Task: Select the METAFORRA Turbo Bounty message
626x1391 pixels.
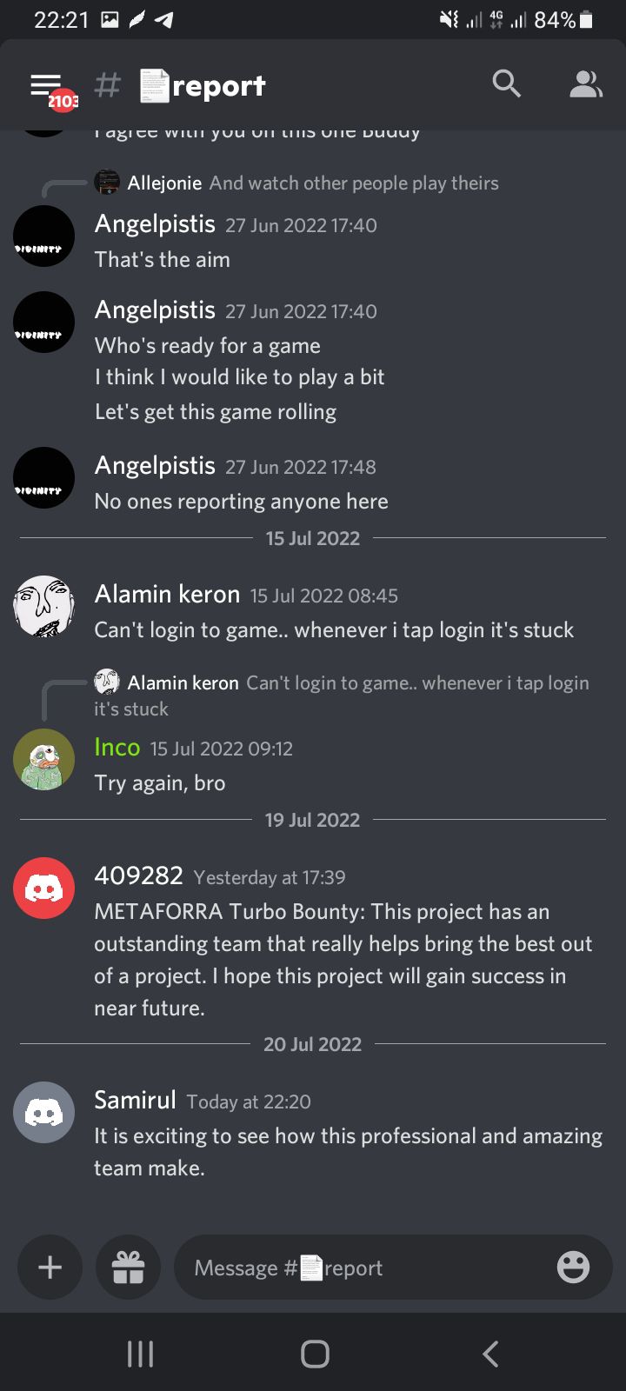Action: pyautogui.click(x=343, y=960)
